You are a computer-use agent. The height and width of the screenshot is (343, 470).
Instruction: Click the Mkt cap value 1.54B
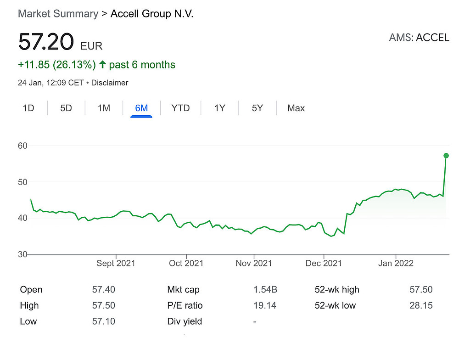(265, 290)
